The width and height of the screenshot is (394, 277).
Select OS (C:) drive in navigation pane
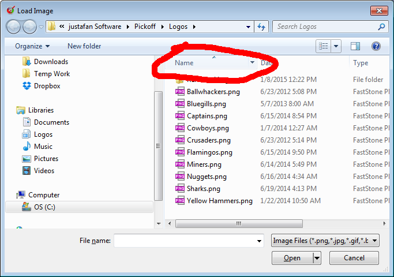pyautogui.click(x=44, y=207)
